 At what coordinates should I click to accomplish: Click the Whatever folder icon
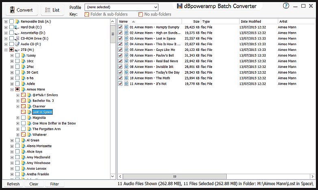click(x=29, y=135)
